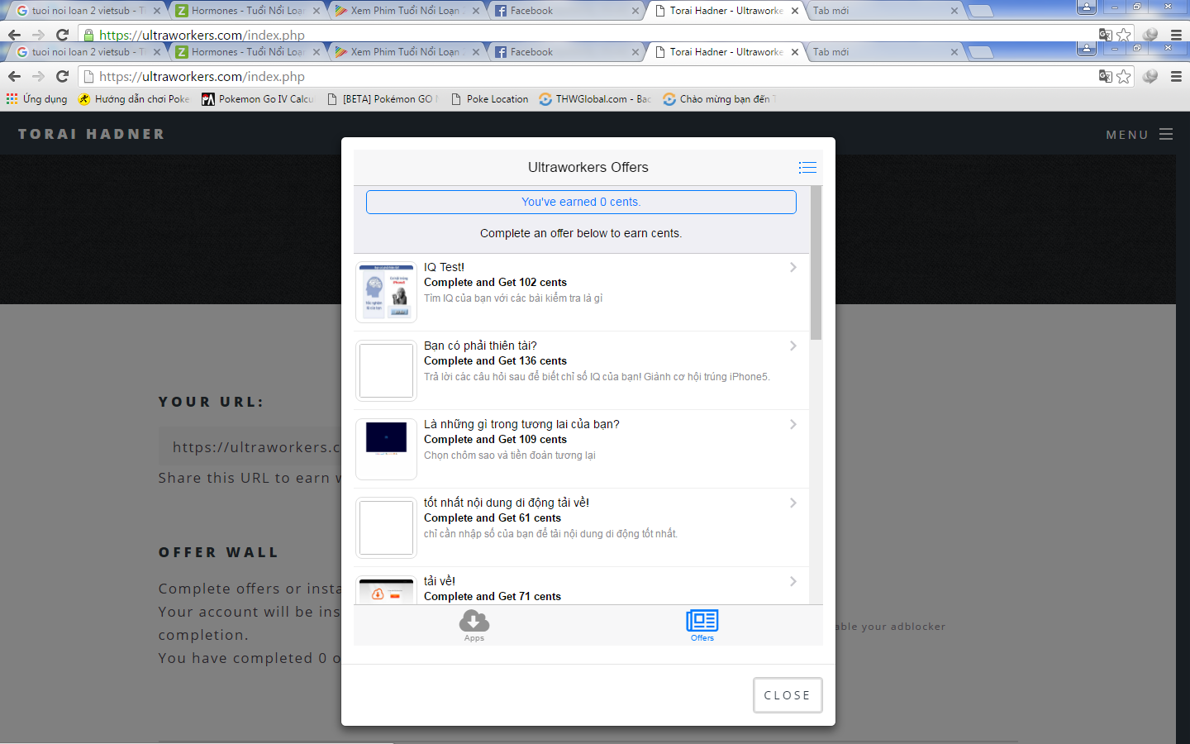1190x744 pixels.
Task: Open the Ứng dụng apps bookmark
Action: (37, 99)
